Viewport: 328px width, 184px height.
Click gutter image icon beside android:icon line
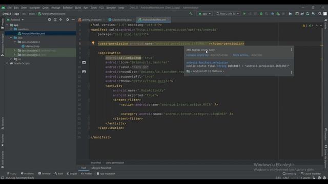click(x=84, y=62)
